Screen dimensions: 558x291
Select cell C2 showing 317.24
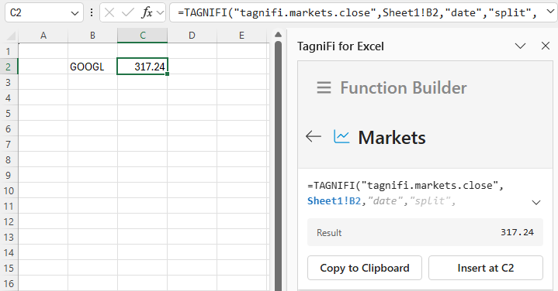pyautogui.click(x=142, y=67)
